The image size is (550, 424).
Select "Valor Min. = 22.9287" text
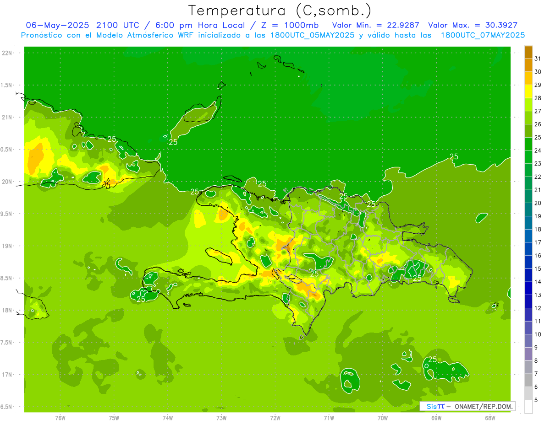375,25
